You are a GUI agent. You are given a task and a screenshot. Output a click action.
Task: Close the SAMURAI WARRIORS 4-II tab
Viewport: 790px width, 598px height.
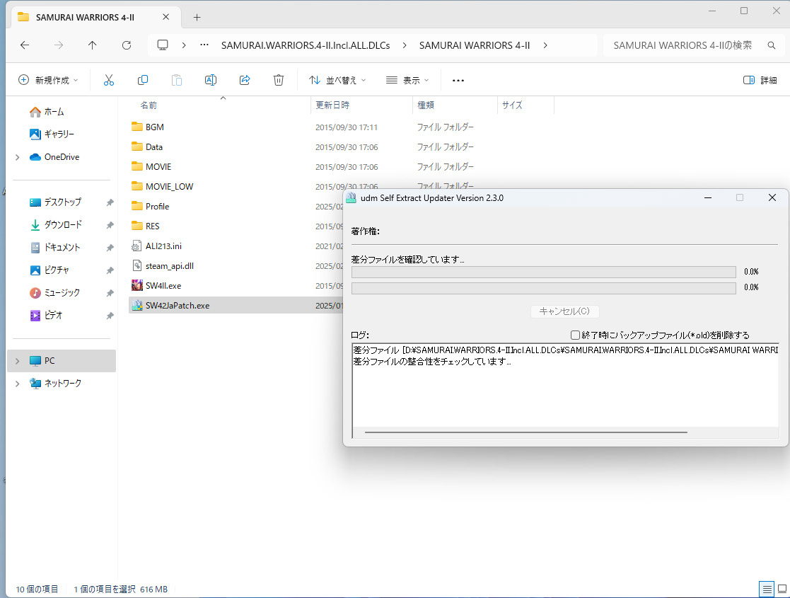165,17
